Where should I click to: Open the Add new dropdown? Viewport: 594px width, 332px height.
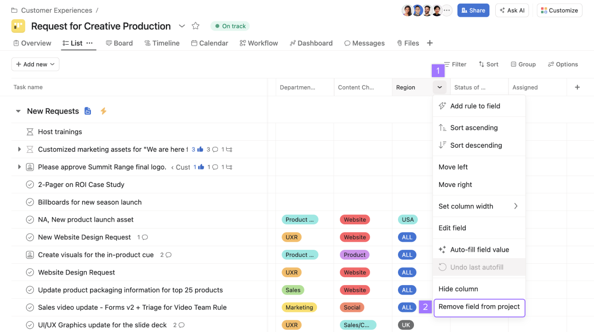click(35, 64)
